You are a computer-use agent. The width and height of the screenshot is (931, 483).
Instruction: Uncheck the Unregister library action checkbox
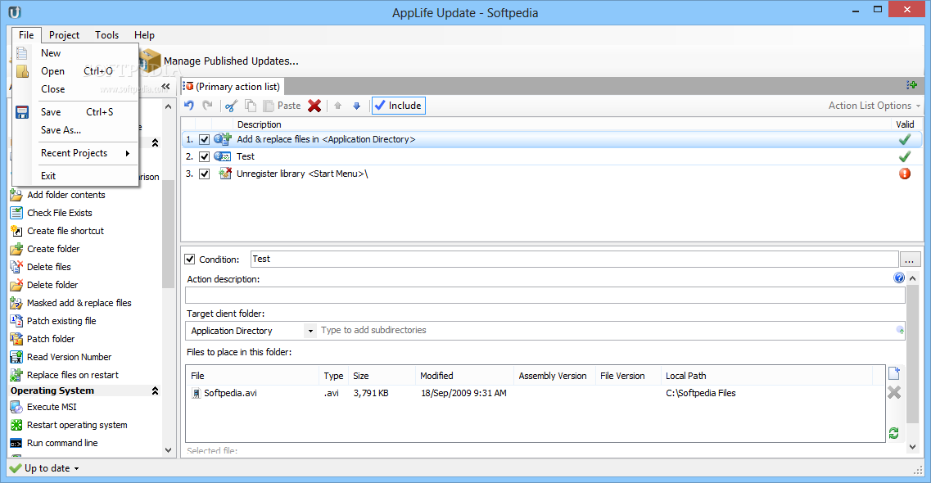[x=204, y=174]
